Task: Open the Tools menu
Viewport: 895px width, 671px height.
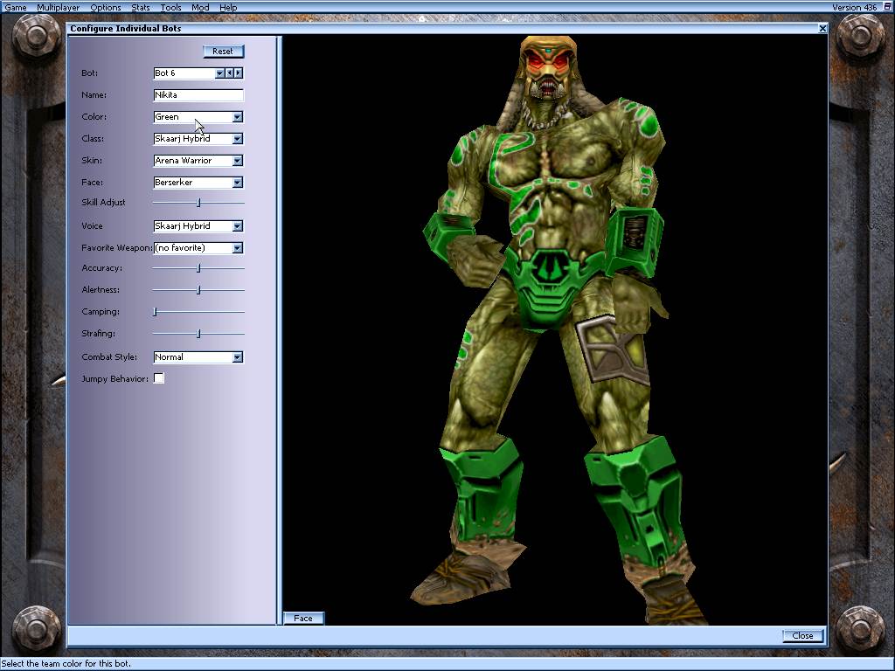Action: click(170, 7)
